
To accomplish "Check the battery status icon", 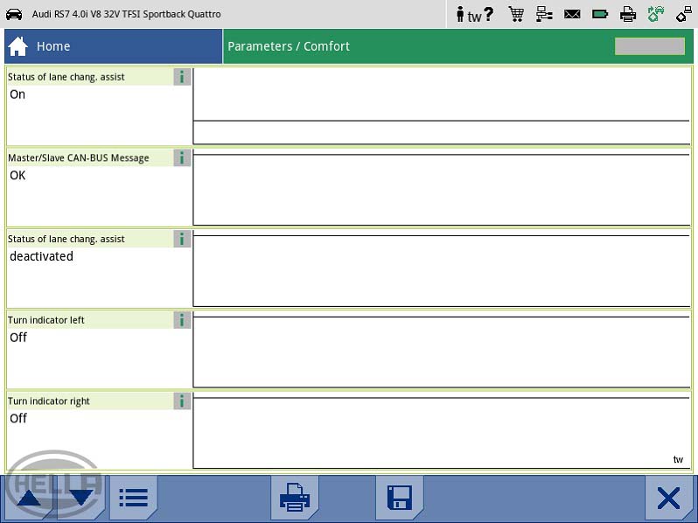I will pos(600,14).
